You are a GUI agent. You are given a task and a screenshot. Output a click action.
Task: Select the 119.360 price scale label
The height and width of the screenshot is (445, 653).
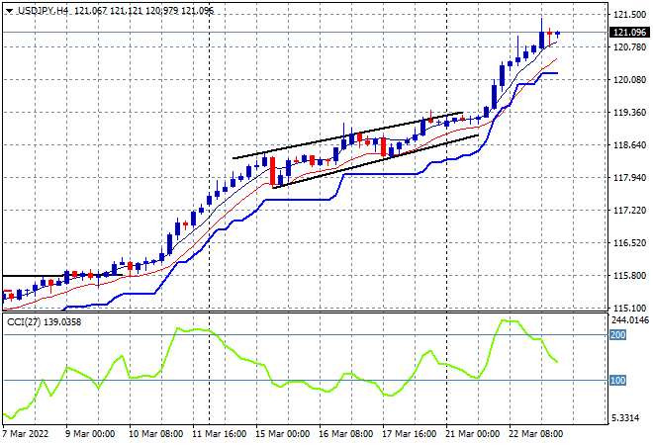click(629, 113)
